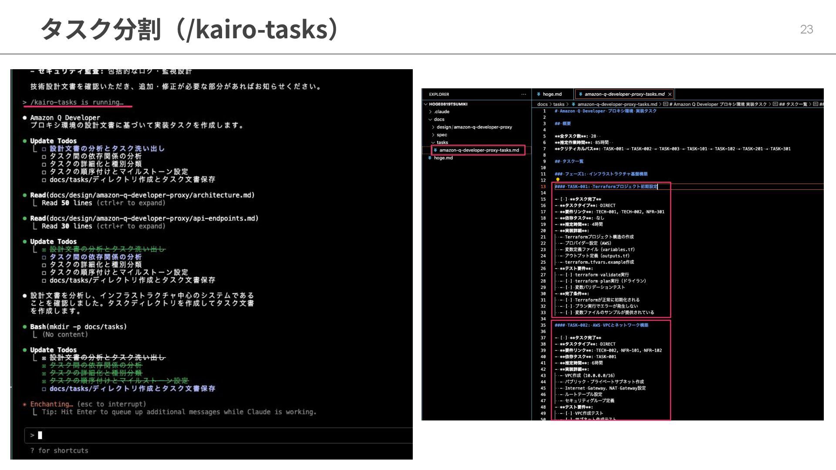The image size is (836, 470).
Task: Open hoge.md from the Explorer tree
Action: [x=443, y=158]
